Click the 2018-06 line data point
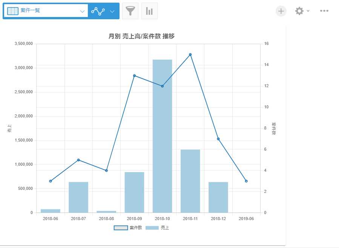Image resolution: width=339 pixels, height=248 pixels. (51, 181)
